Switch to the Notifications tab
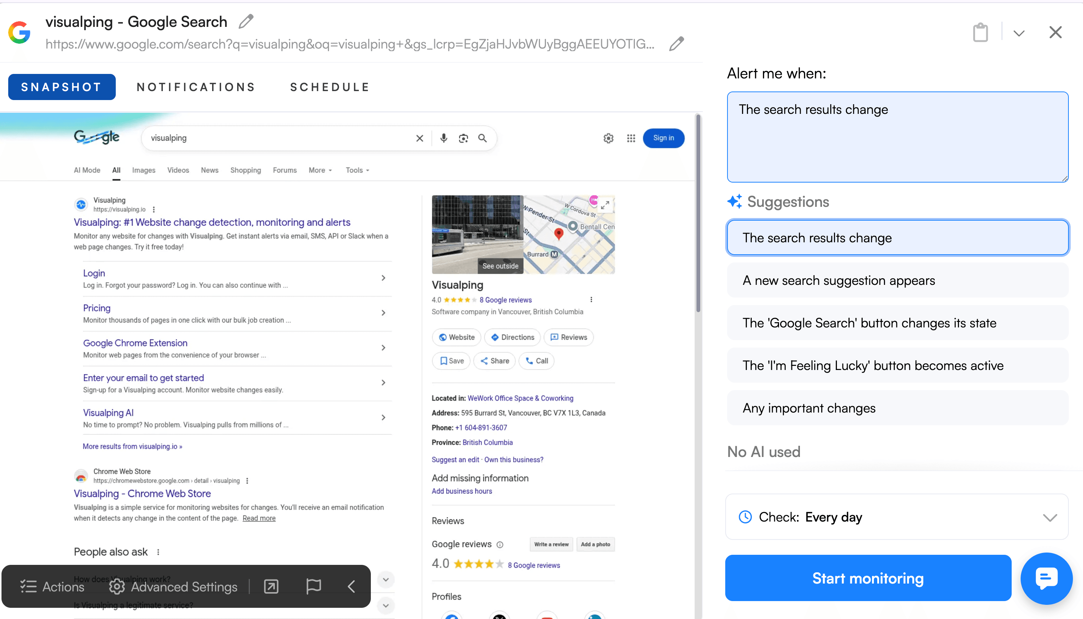Screen dimensions: 1083x619 [196, 87]
